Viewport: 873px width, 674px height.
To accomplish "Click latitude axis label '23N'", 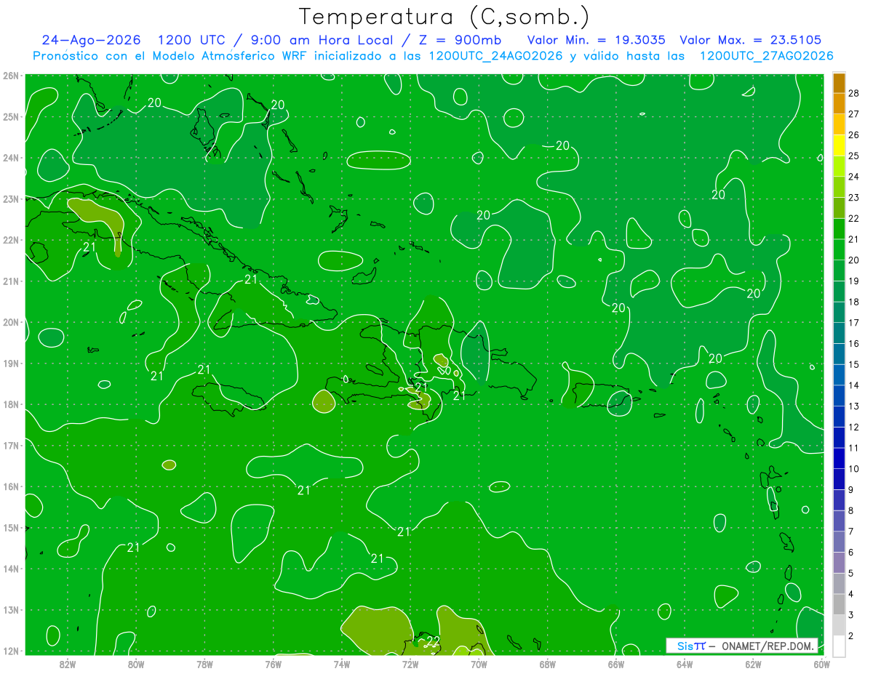I will 10,198.
